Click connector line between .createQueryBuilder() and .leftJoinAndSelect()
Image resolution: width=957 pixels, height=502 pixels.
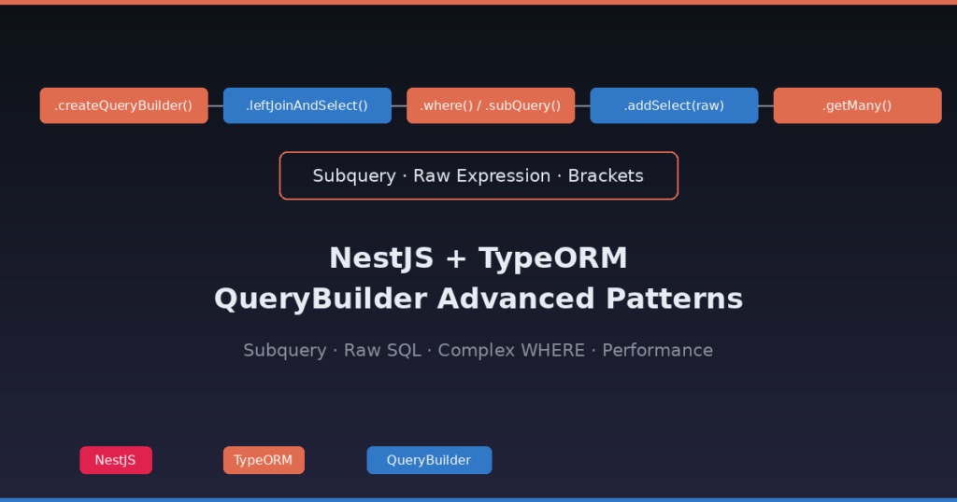[x=216, y=105]
